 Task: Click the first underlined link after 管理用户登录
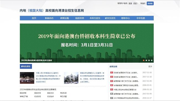[130, 3]
